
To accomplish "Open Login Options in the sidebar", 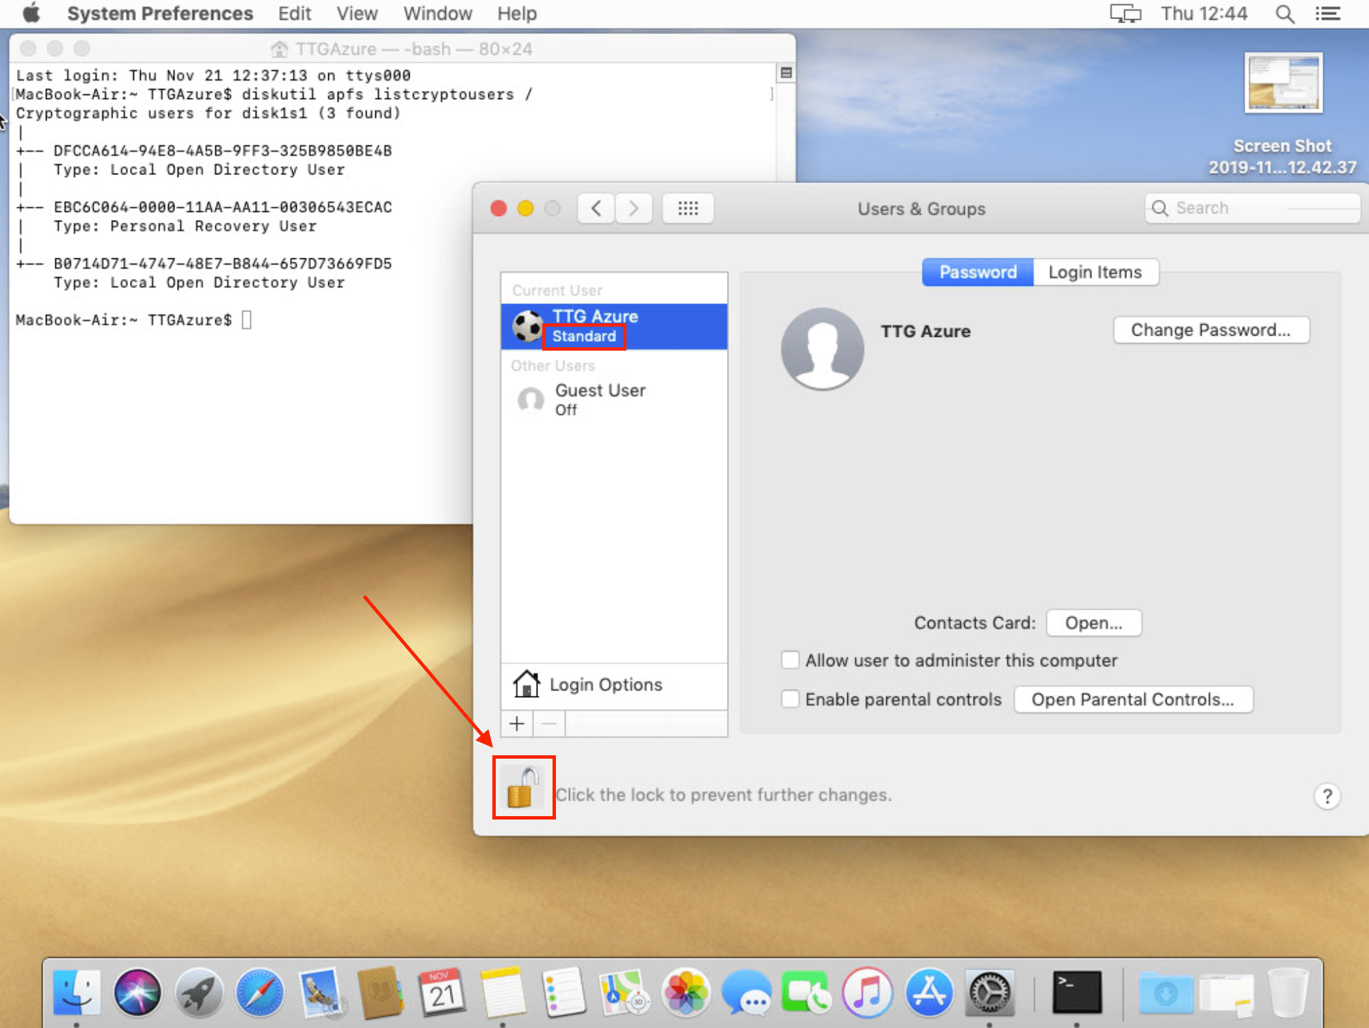I will pyautogui.click(x=605, y=684).
